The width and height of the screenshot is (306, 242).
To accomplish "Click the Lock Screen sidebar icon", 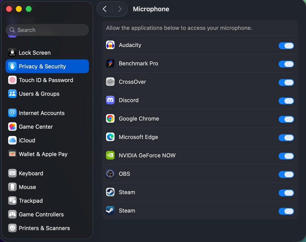I will pos(12,52).
